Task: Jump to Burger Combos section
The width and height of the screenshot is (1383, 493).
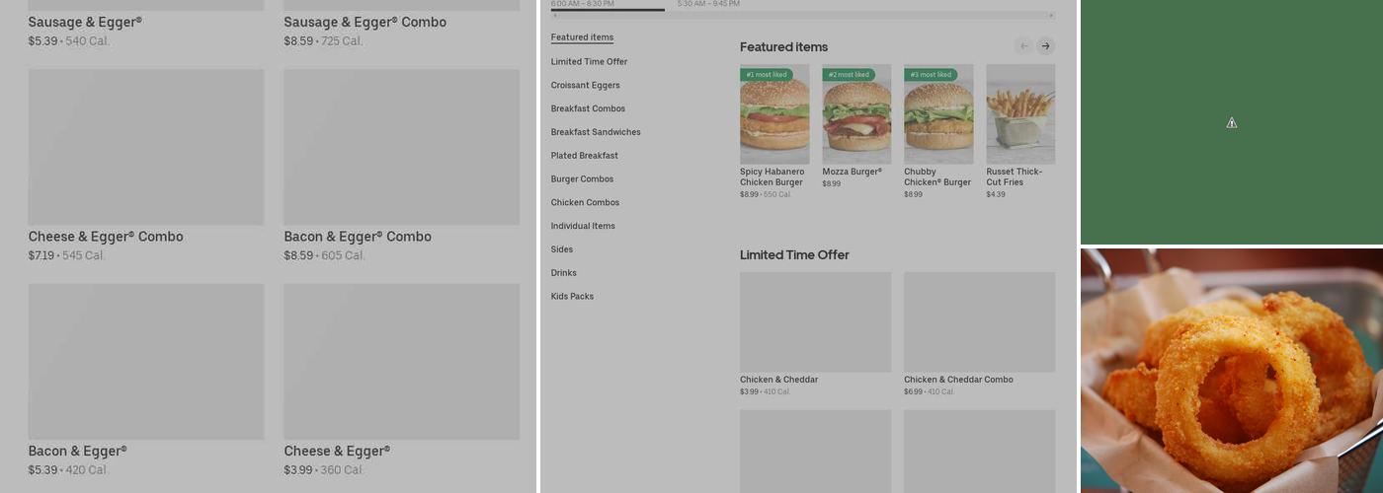Action: pos(582,179)
